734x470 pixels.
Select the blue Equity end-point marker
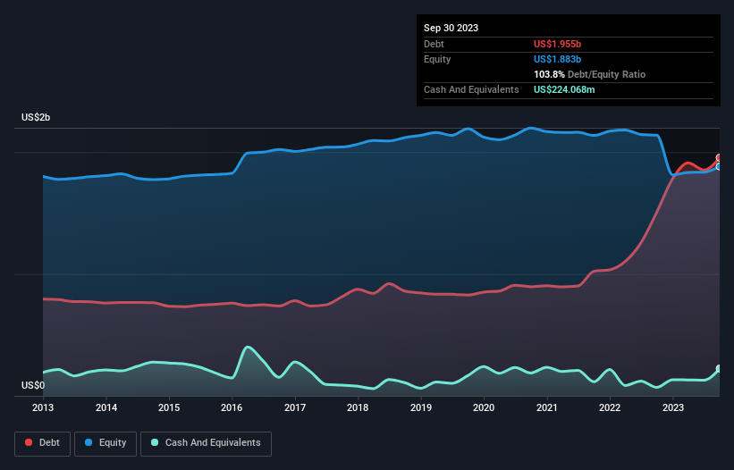[720, 166]
